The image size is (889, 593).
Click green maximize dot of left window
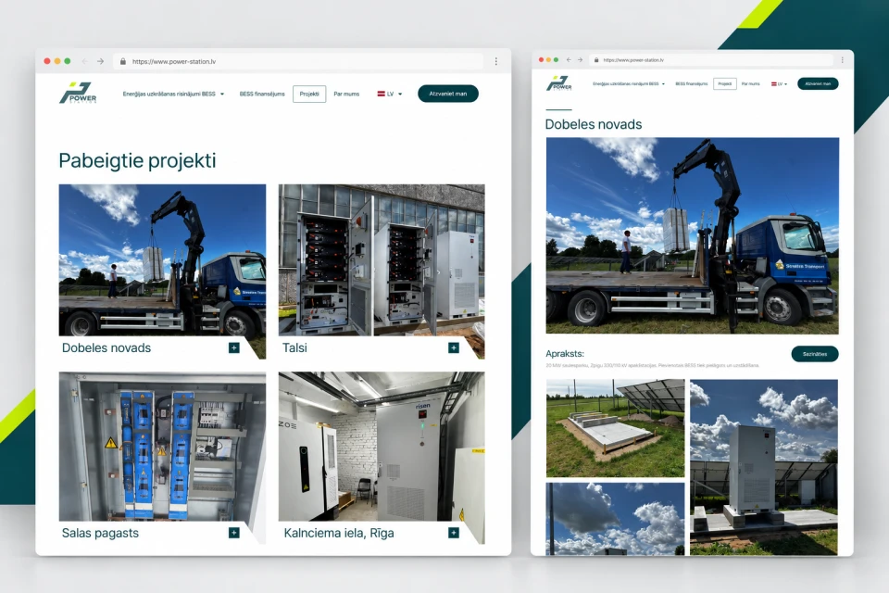pyautogui.click(x=68, y=61)
